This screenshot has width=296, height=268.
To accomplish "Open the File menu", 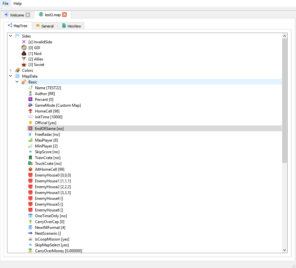I will [x=5, y=4].
